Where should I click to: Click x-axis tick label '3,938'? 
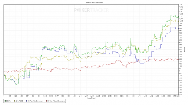click(x=145, y=96)
